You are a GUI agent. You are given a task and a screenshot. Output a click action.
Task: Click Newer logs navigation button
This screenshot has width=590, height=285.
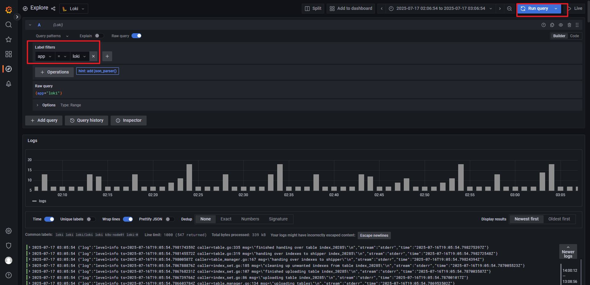(568, 252)
